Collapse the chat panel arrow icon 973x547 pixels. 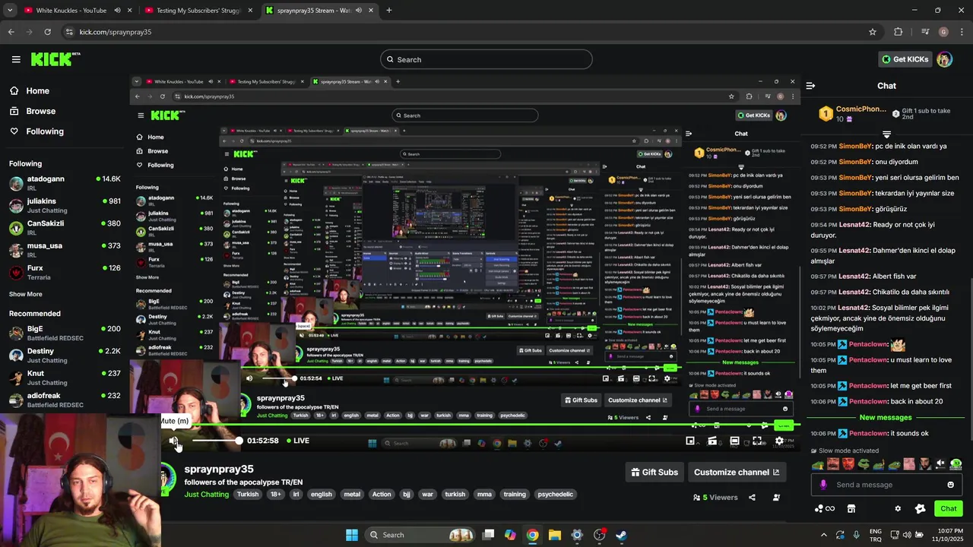click(x=810, y=86)
